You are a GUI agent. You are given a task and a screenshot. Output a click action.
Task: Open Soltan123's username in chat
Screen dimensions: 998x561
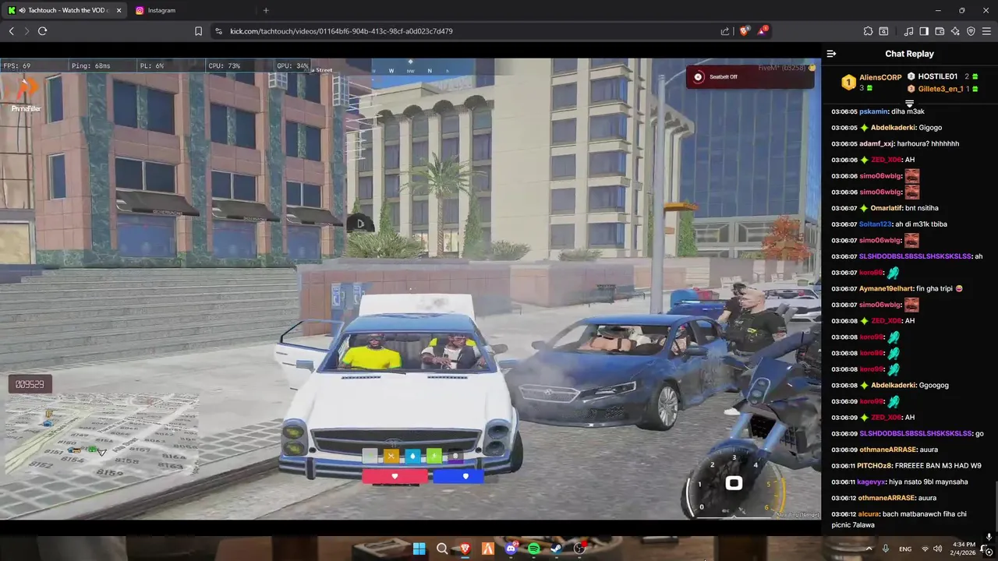876,224
